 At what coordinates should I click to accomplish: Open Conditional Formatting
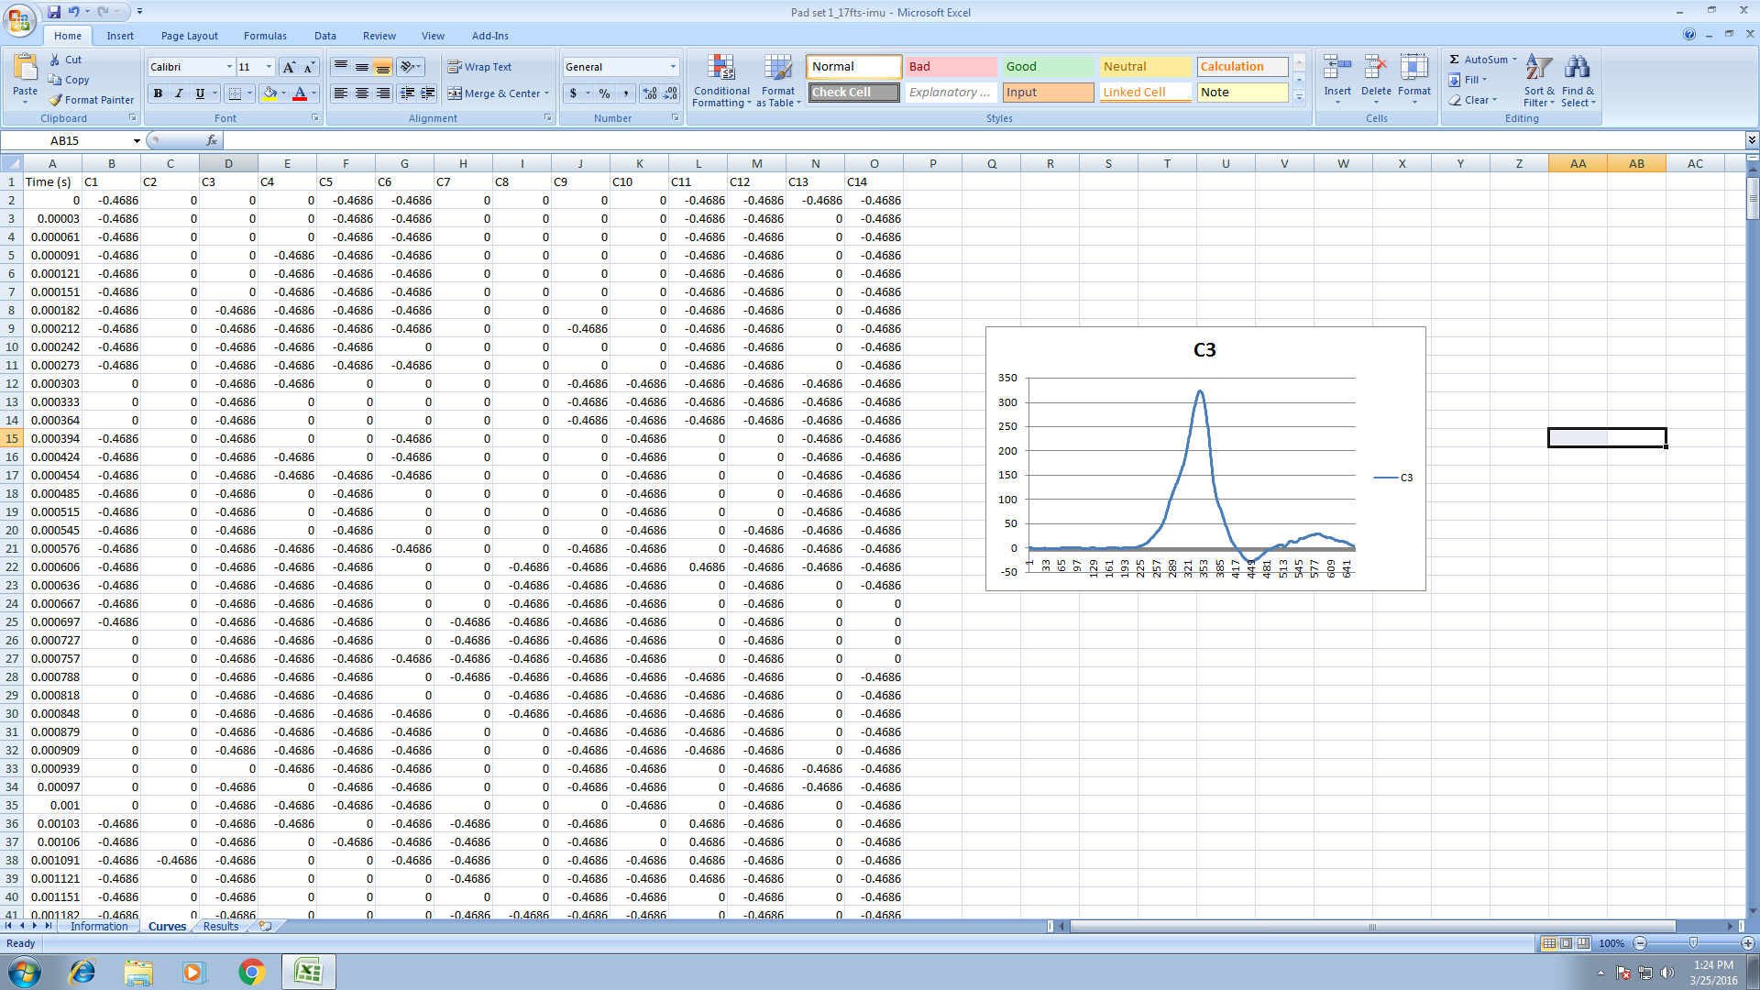[x=721, y=81]
